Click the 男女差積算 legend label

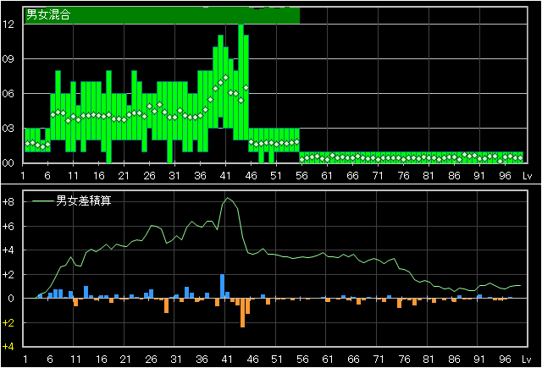(x=83, y=200)
